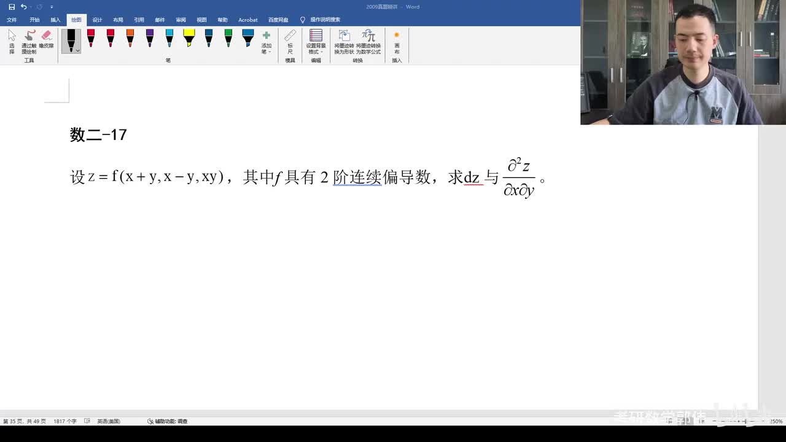This screenshot has height=442, width=786.
Task: Open the quick access toolbar customize arrow
Action: (x=52, y=7)
